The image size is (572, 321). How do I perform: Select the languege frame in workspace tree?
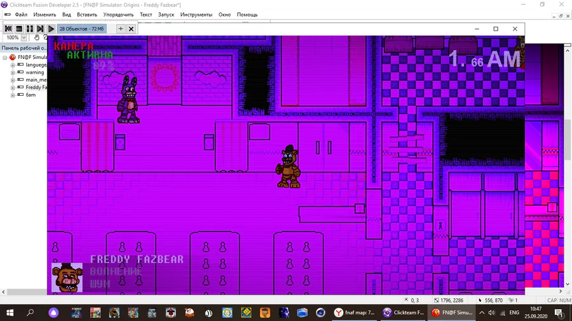(x=36, y=65)
